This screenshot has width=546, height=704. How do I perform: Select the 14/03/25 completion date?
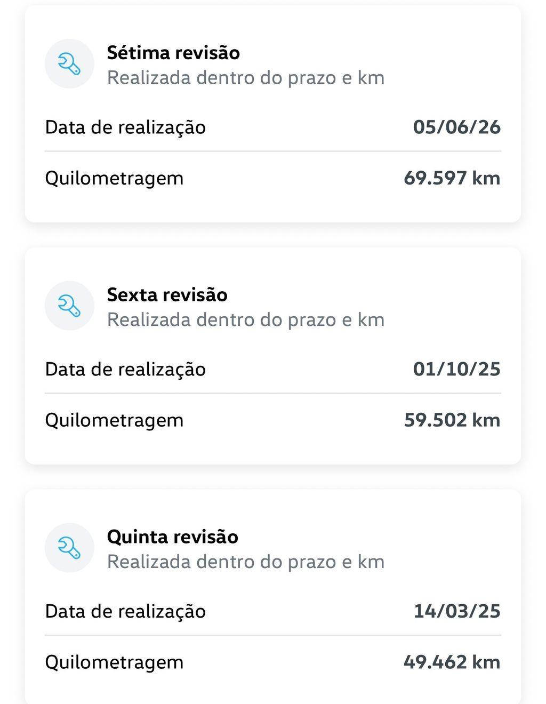coord(457,612)
